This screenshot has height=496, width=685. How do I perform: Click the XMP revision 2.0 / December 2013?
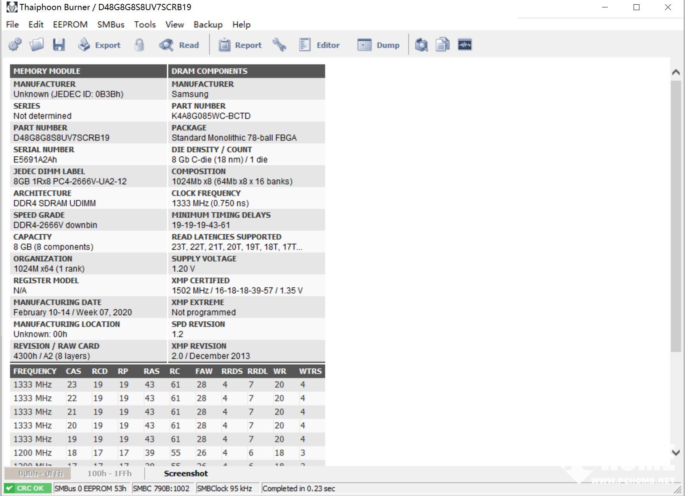[211, 356]
